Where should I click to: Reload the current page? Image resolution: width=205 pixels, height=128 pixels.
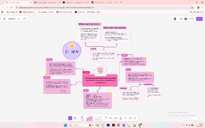click(x=11, y=8)
